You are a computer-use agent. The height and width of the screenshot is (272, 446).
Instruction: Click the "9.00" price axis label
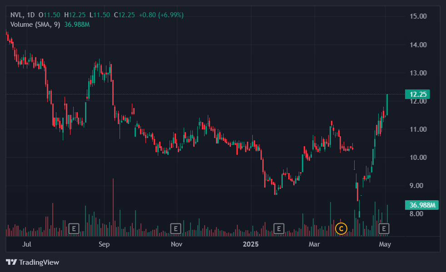(x=416, y=186)
